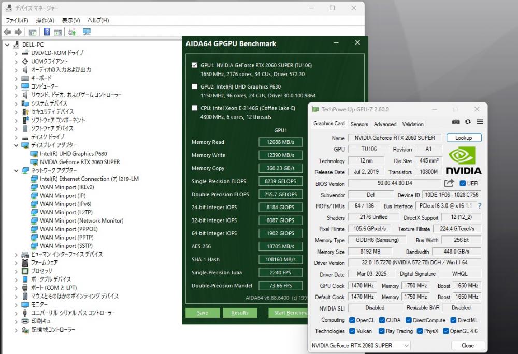518x354 pixels.
Task: Select the processor category icon
Action: coord(25,271)
